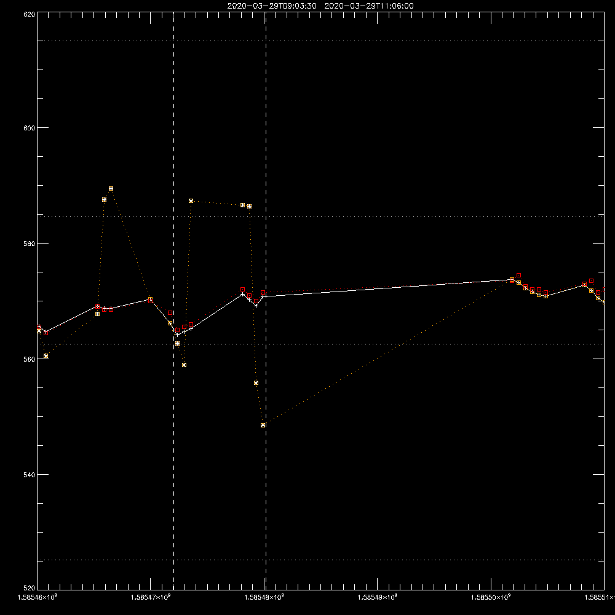The width and height of the screenshot is (615, 615).
Task: Click the end timestamp 2020-03-29T11:06:00 in title
Action: tap(369, 6)
